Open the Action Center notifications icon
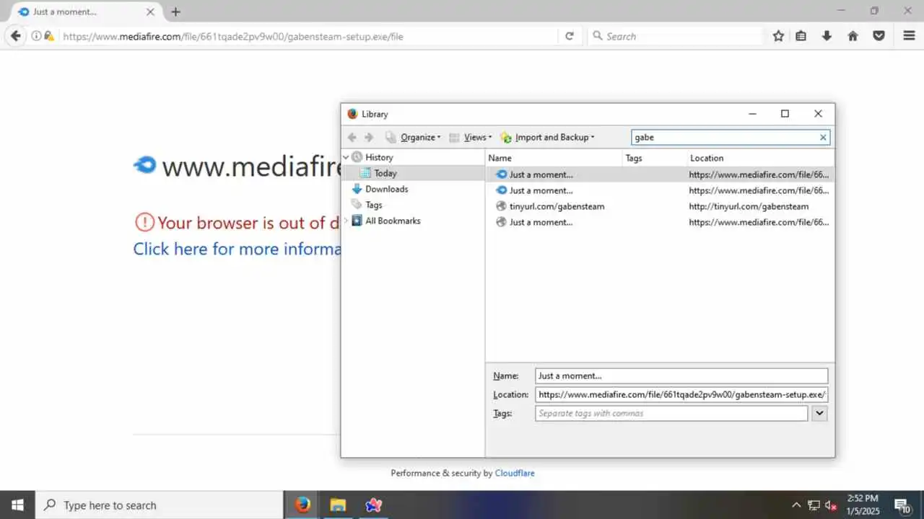Viewport: 924px width, 519px height. 902,505
